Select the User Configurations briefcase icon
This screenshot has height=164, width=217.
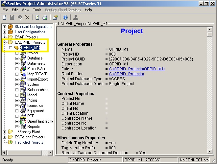[11, 32]
